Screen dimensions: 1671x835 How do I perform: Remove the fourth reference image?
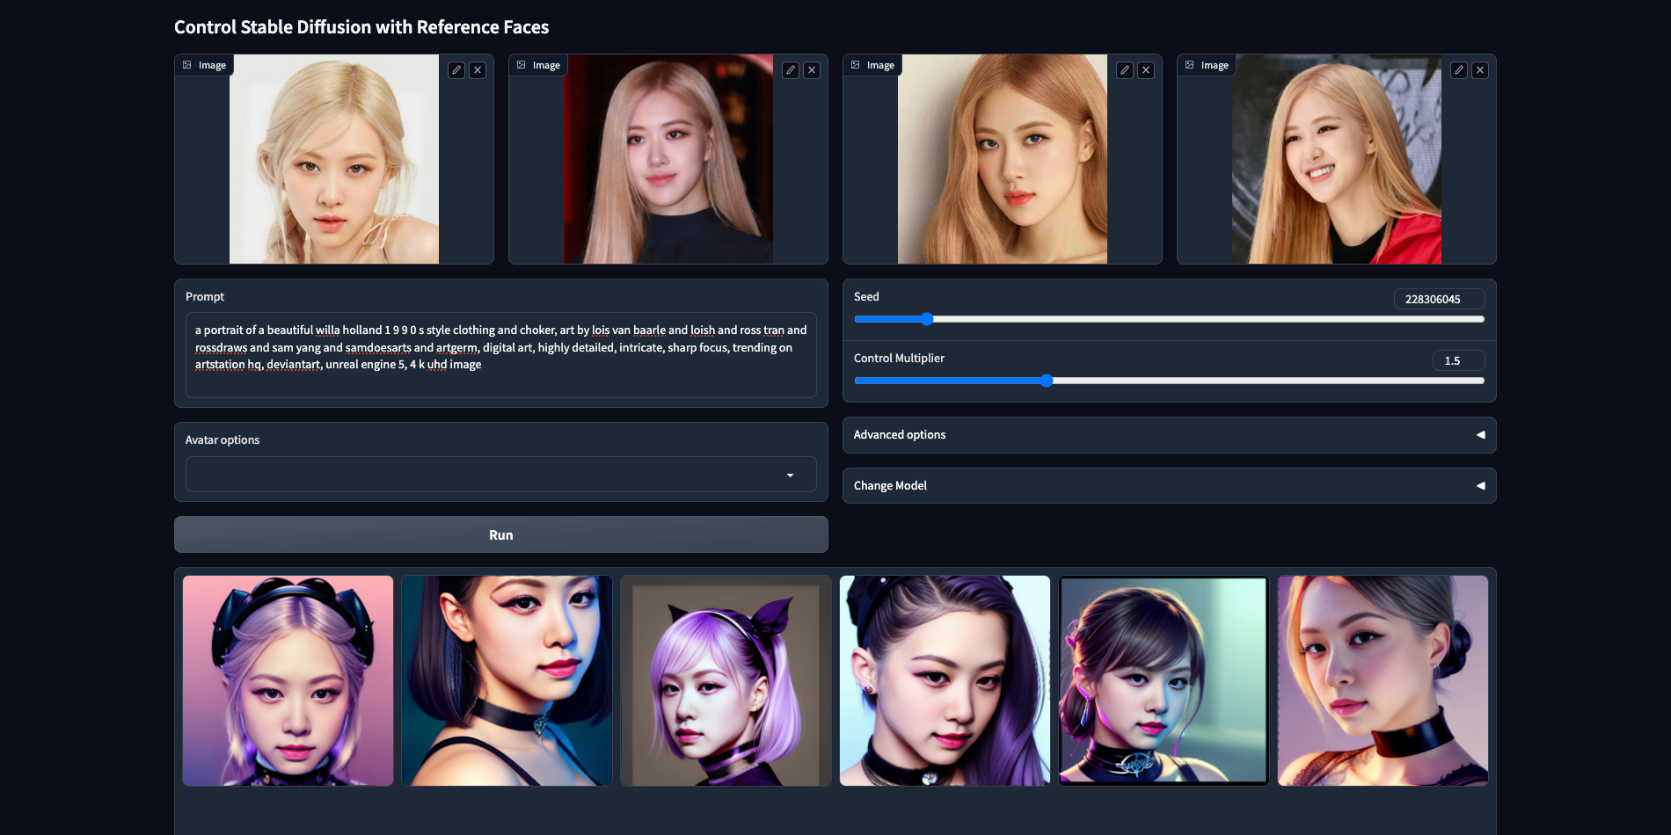(x=1480, y=70)
